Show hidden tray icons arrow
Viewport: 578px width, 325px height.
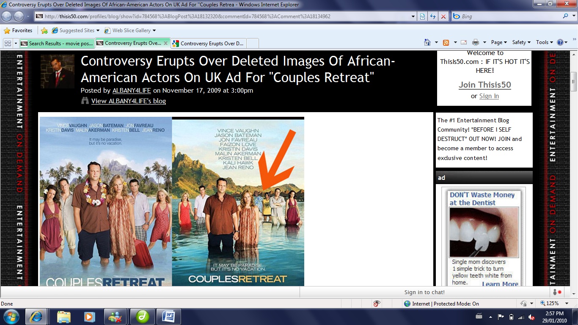coord(490,317)
